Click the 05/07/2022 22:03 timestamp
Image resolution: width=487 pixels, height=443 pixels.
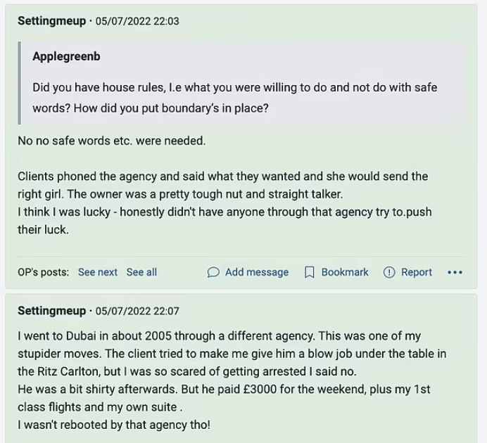tap(137, 21)
